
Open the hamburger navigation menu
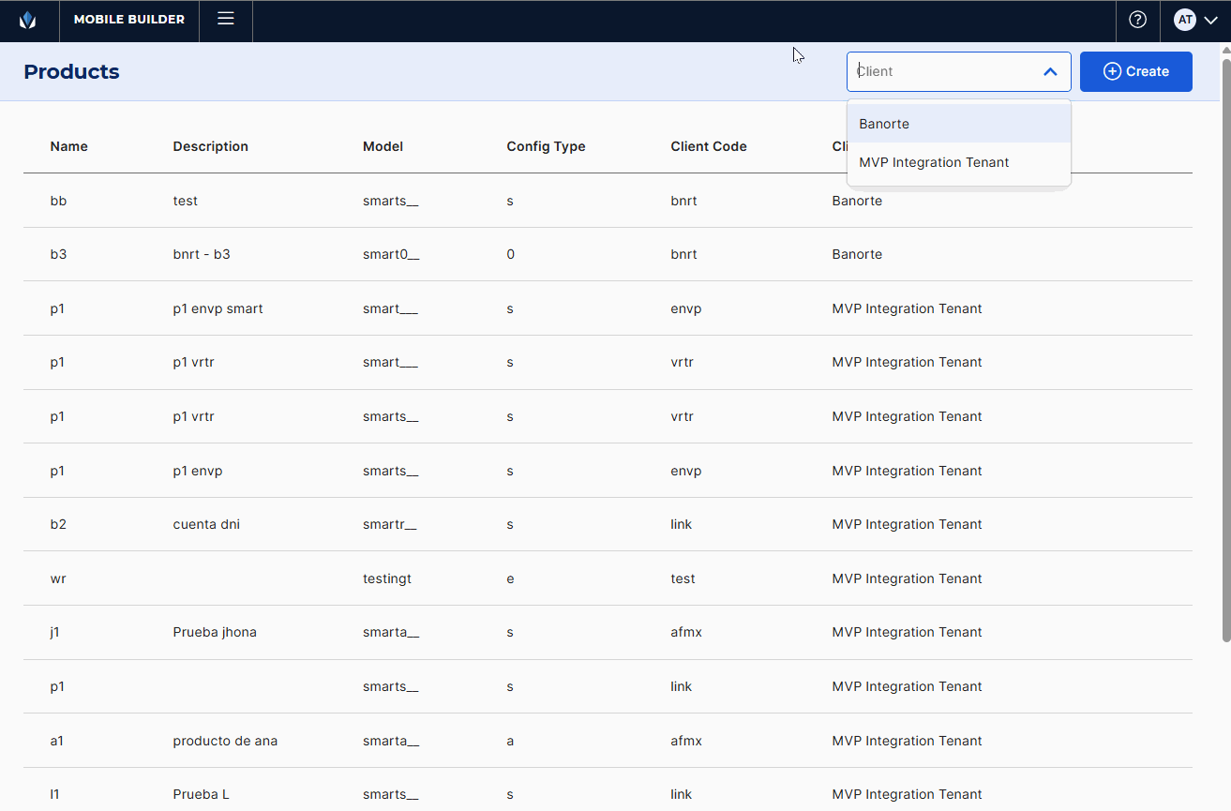pos(226,19)
